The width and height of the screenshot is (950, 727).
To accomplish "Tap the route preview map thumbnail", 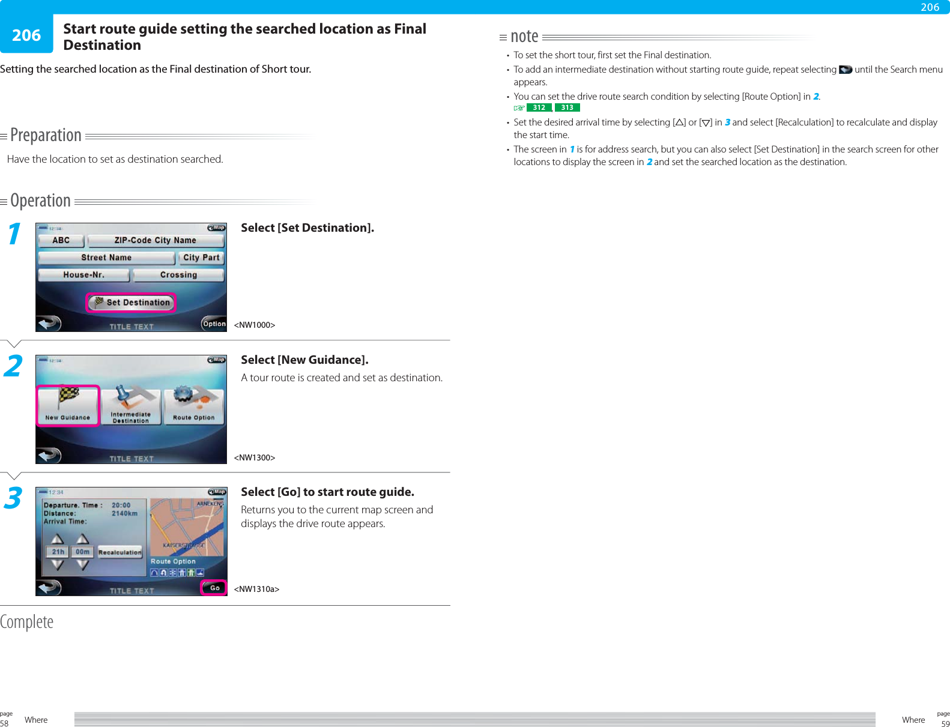I will coord(187,527).
